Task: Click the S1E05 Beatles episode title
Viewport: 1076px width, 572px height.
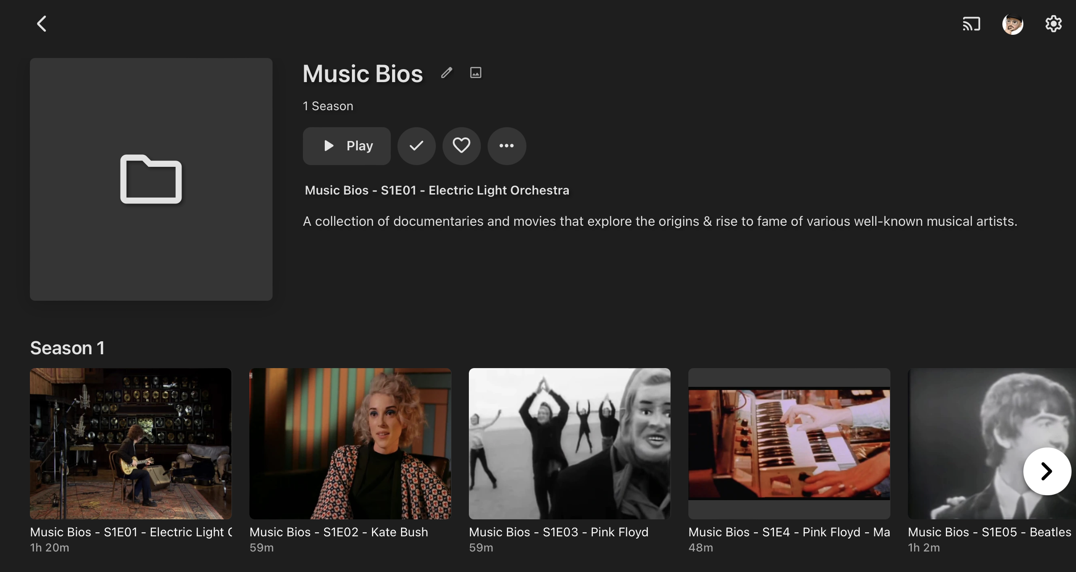Action: coord(989,532)
